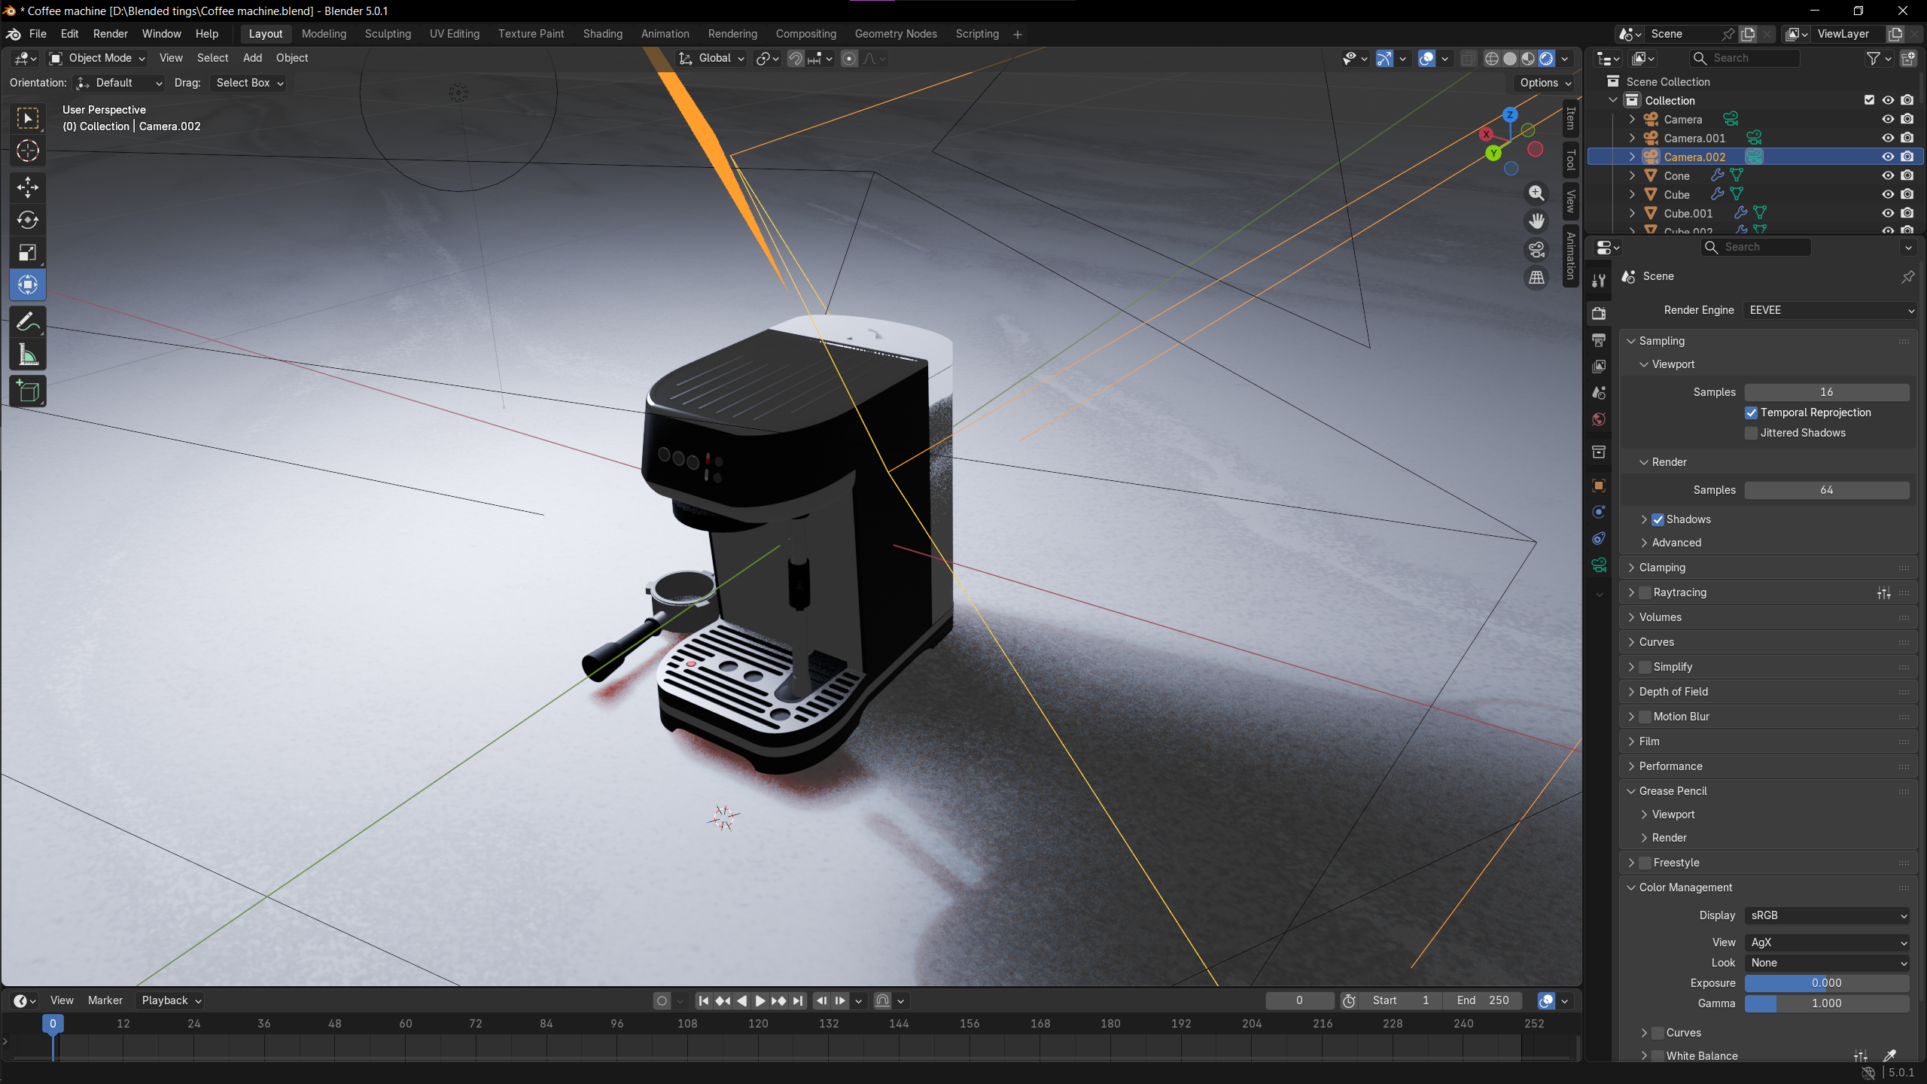Viewport: 1927px width, 1084px height.
Task: Collapse the Sampling panel
Action: click(x=1661, y=341)
